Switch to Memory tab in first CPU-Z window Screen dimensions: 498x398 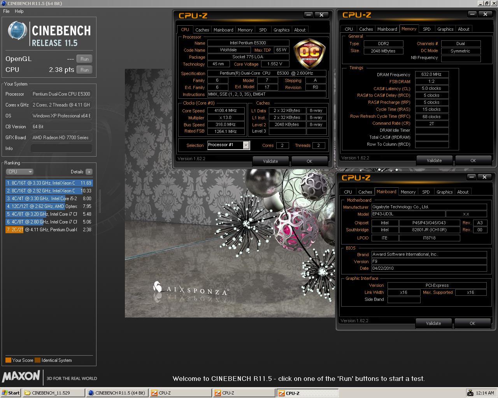pyautogui.click(x=245, y=30)
